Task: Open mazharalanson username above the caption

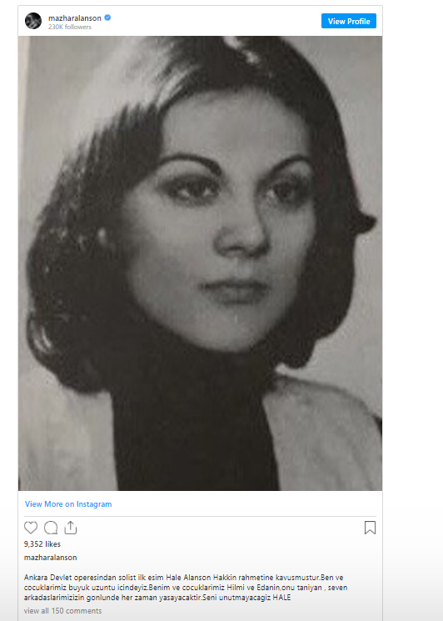Action: [x=50, y=558]
